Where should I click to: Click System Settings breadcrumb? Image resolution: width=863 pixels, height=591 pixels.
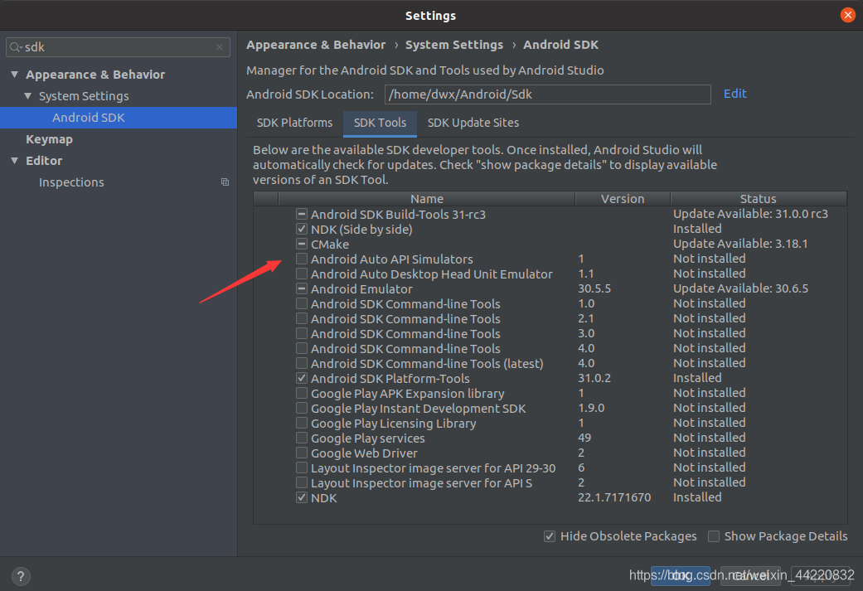click(x=454, y=45)
